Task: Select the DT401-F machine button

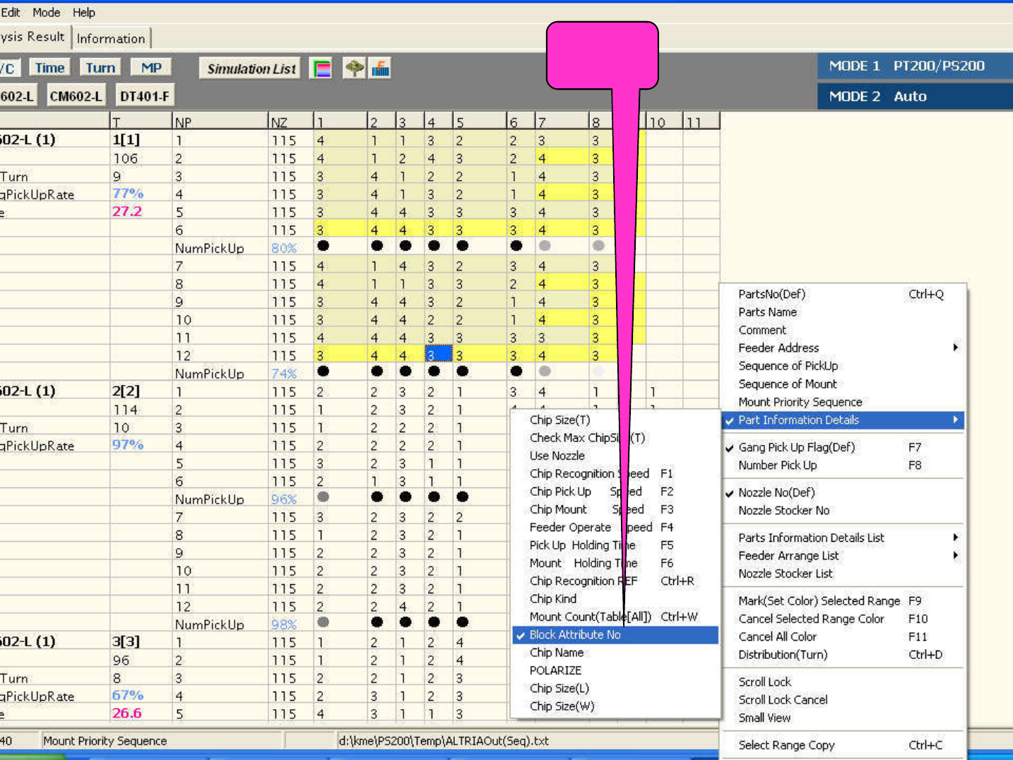Action: pos(144,96)
